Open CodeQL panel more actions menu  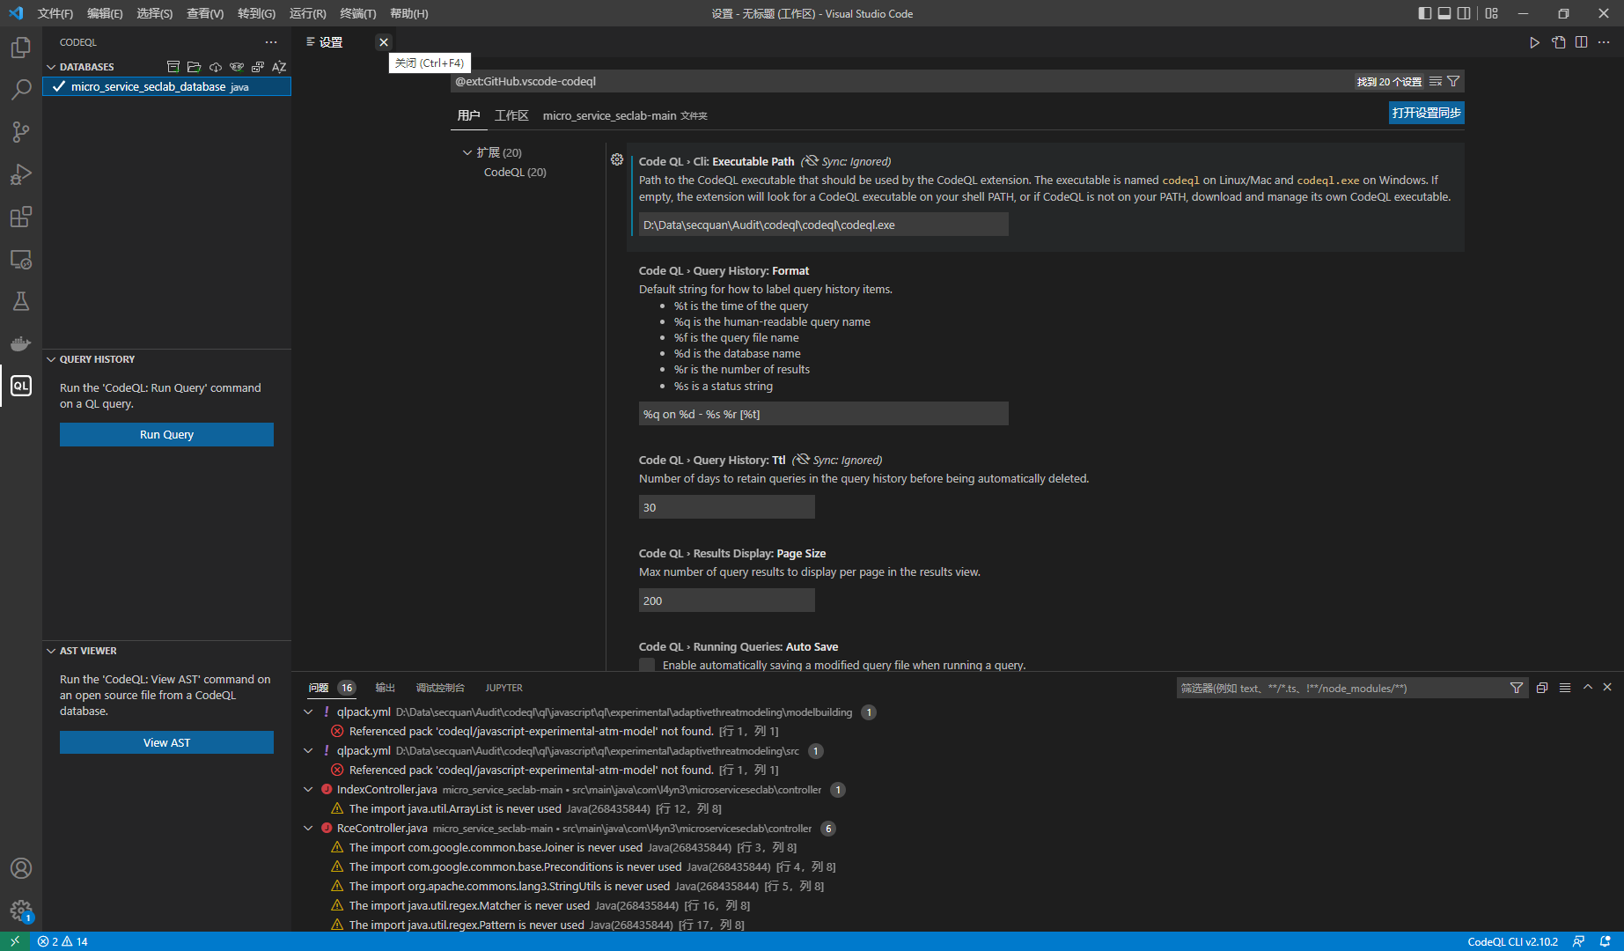(x=271, y=42)
